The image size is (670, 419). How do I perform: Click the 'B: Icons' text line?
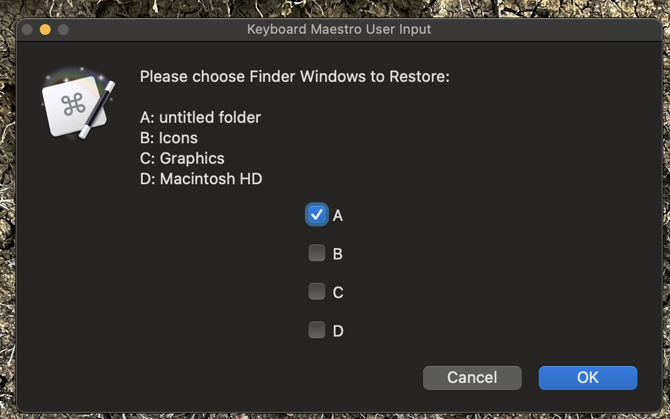169,138
